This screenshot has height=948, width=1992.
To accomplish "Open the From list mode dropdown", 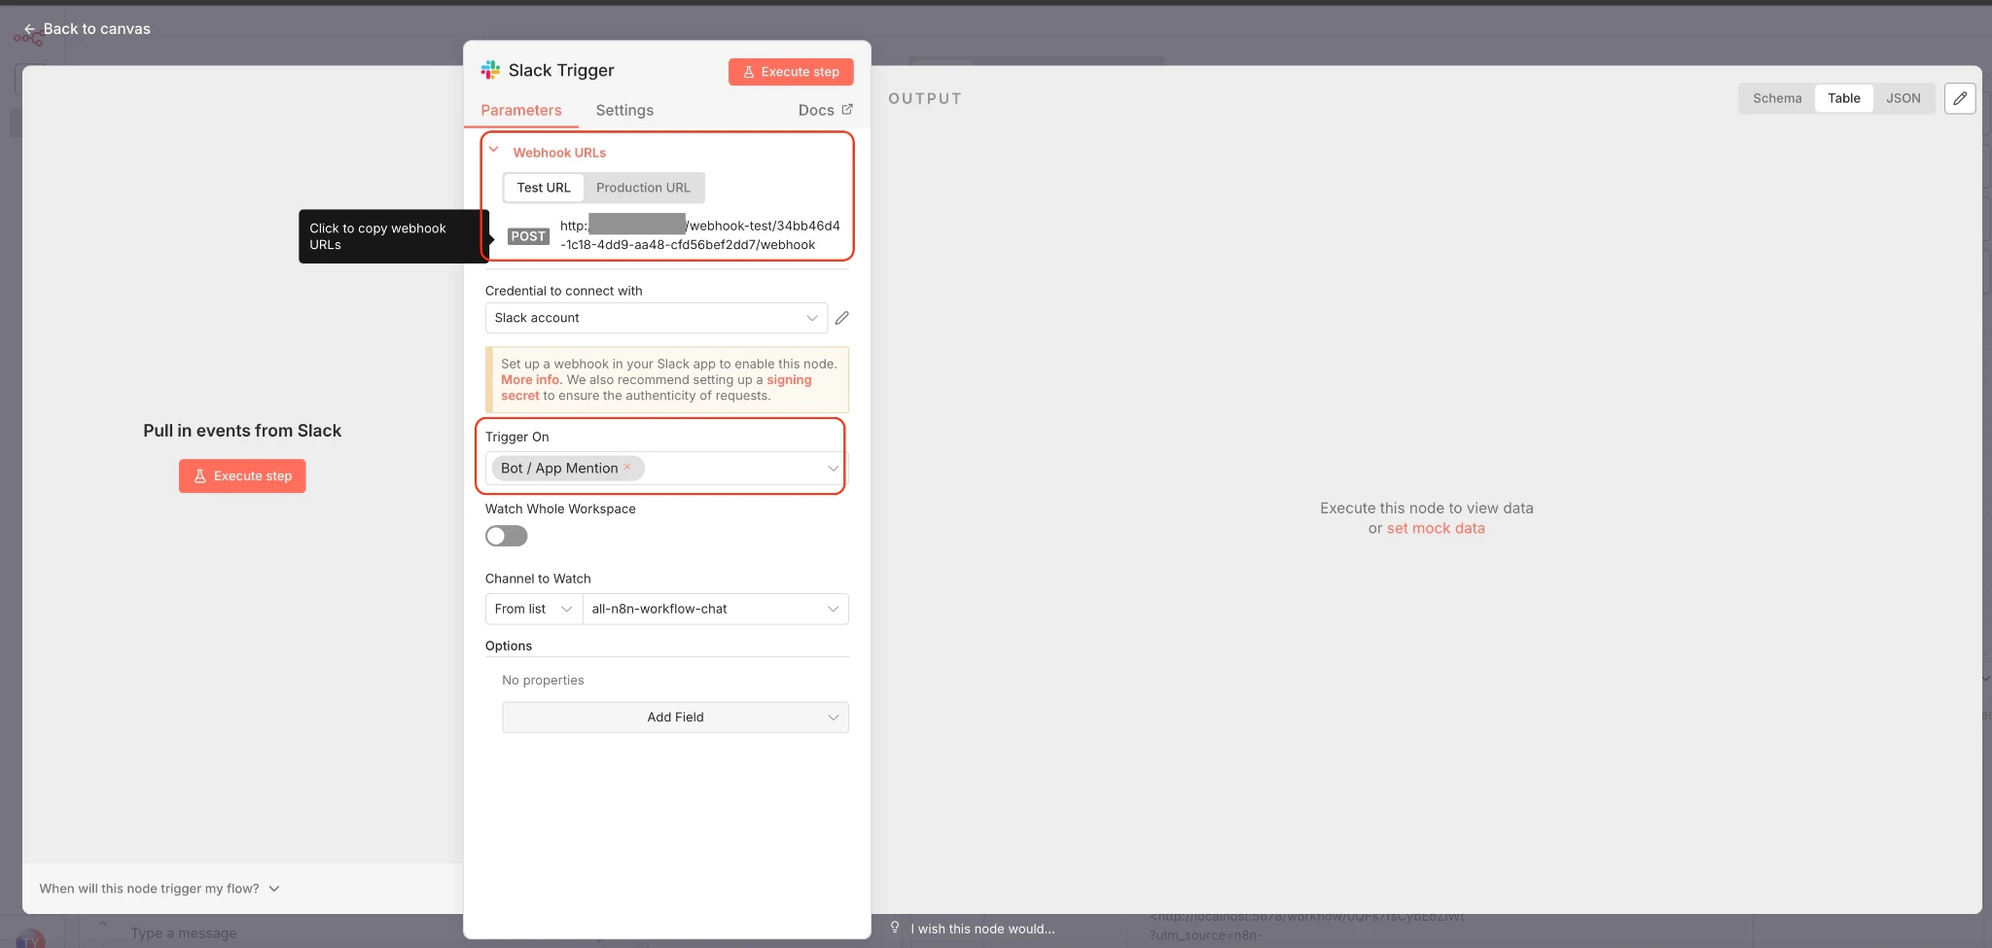I will pos(533,609).
